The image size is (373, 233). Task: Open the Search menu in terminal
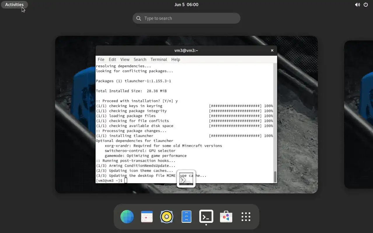140,59
